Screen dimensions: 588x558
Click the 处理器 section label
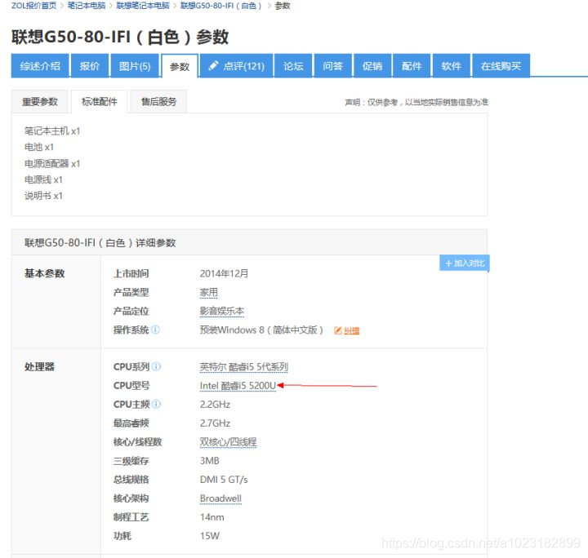point(39,366)
